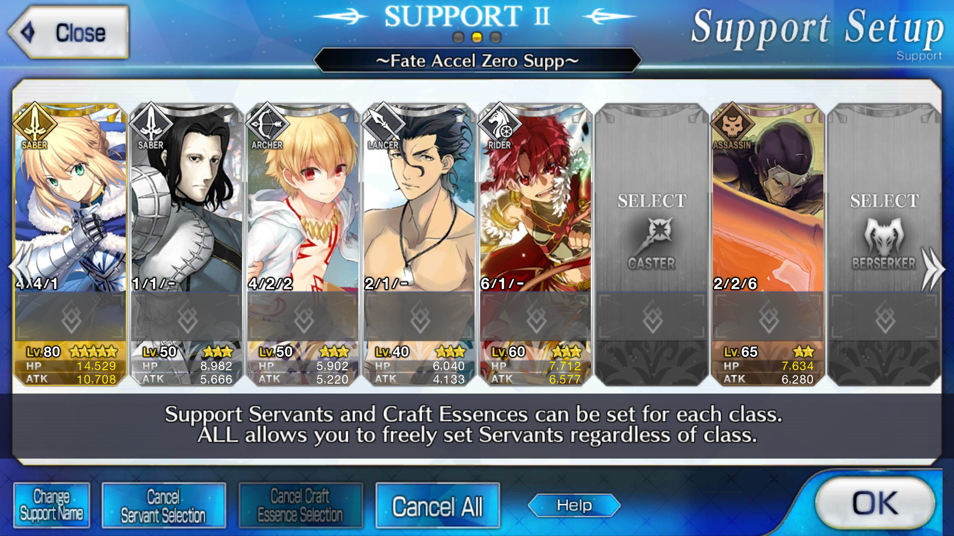954x536 pixels.
Task: Go to the third support set dot
Action: (x=495, y=37)
